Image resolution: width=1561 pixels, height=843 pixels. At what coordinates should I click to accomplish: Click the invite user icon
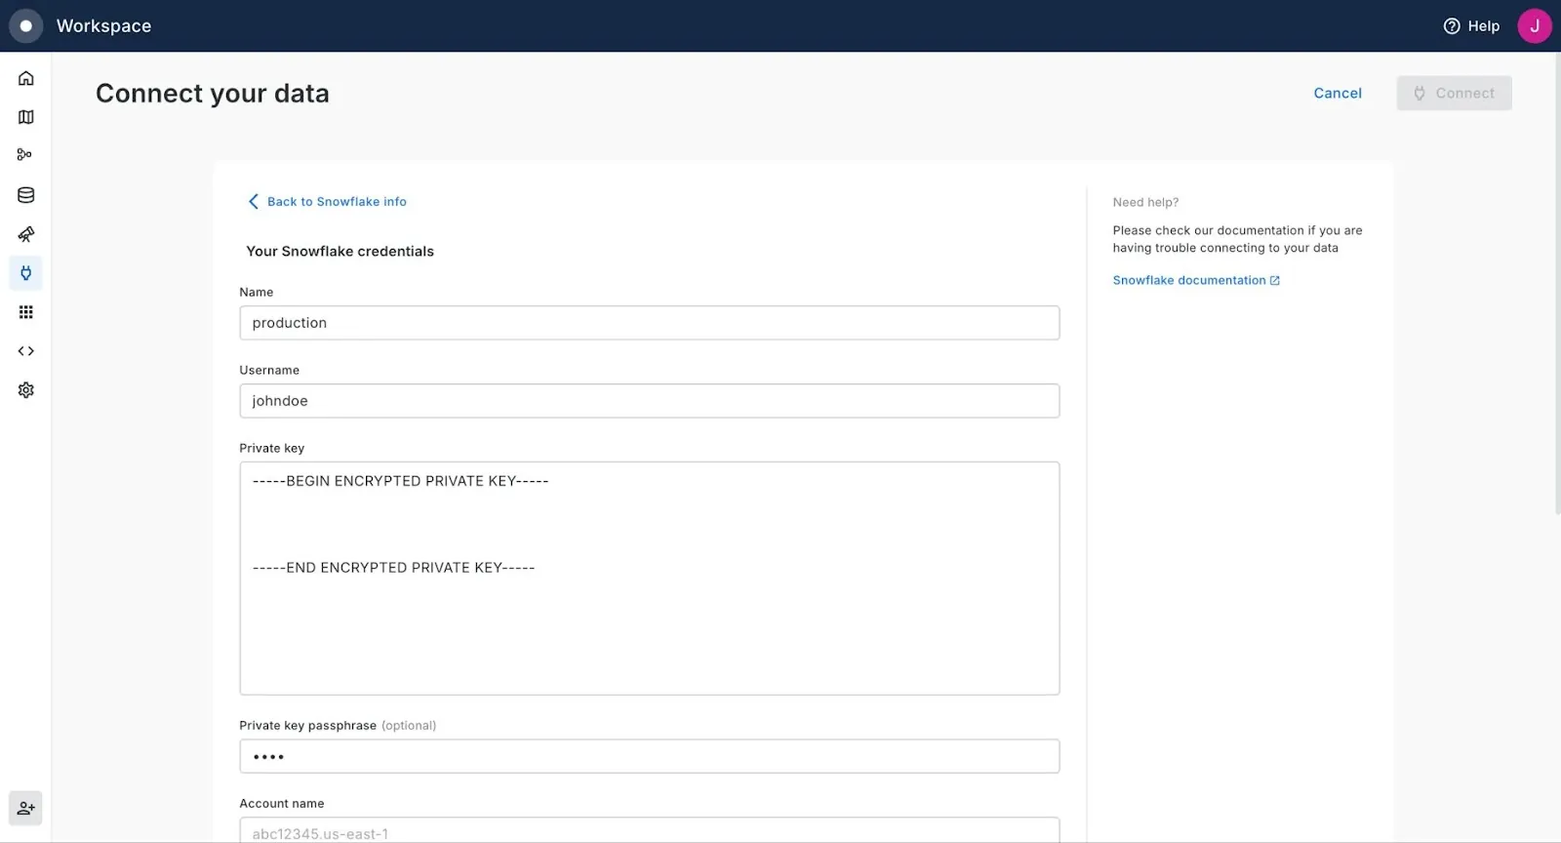[x=25, y=808]
